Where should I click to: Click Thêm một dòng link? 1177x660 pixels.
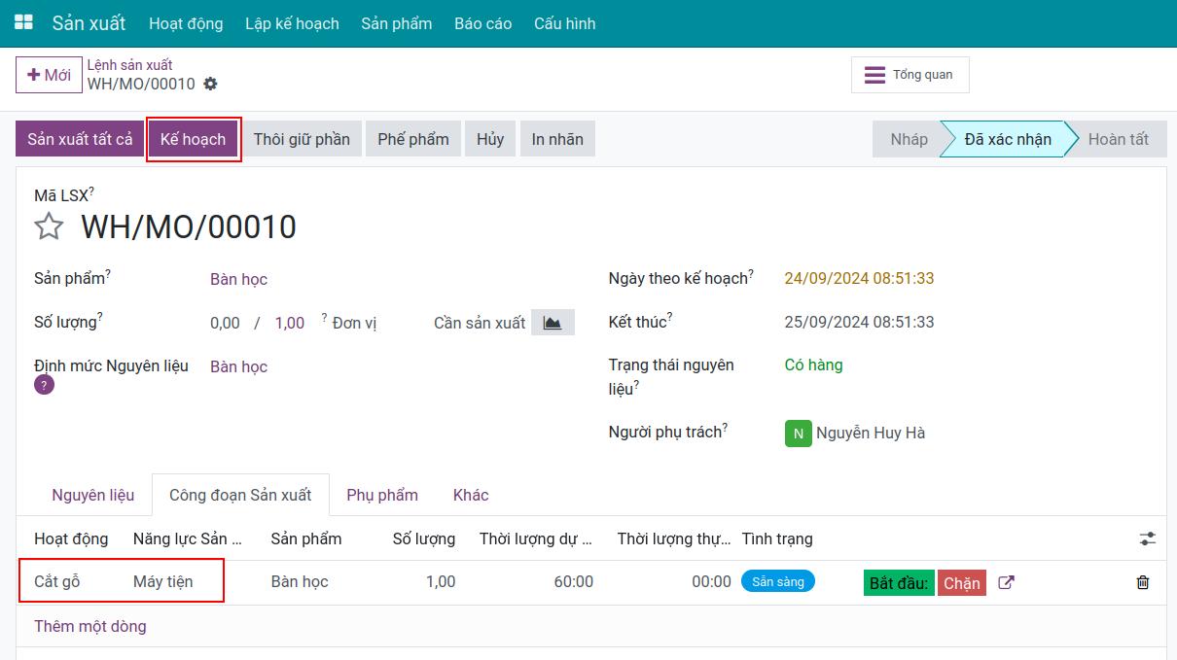click(90, 626)
